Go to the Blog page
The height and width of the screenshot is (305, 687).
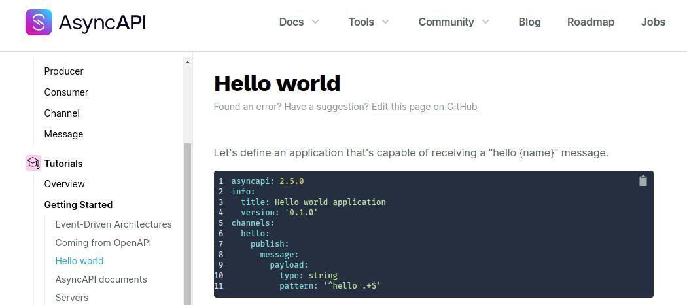[529, 22]
